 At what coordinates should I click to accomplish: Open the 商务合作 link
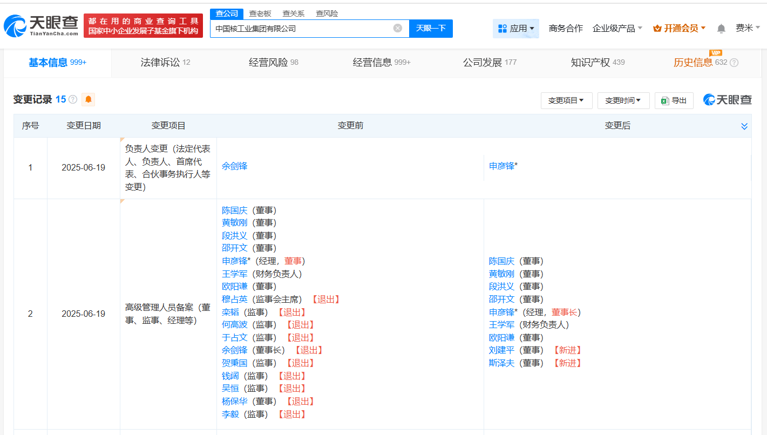566,29
